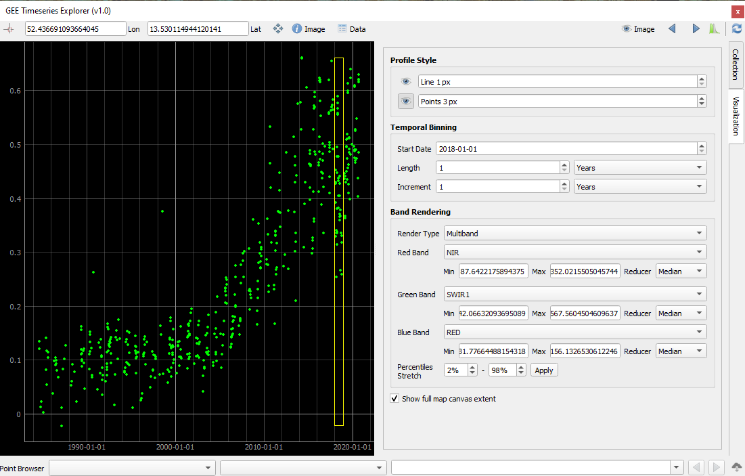Image resolution: width=745 pixels, height=476 pixels.
Task: Uncheck Show full map canvas extent
Action: point(394,399)
